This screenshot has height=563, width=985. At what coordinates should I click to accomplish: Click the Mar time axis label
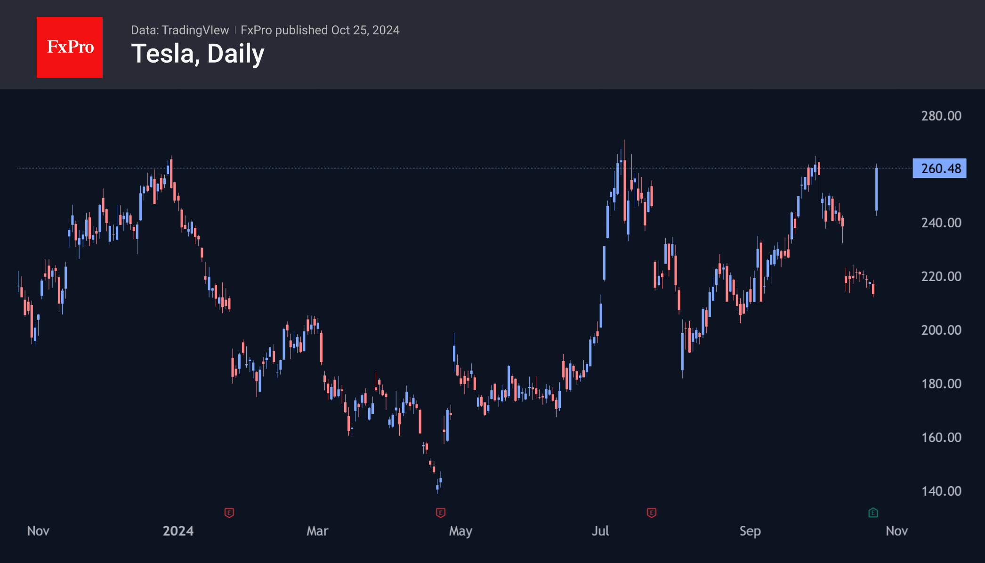pos(317,531)
